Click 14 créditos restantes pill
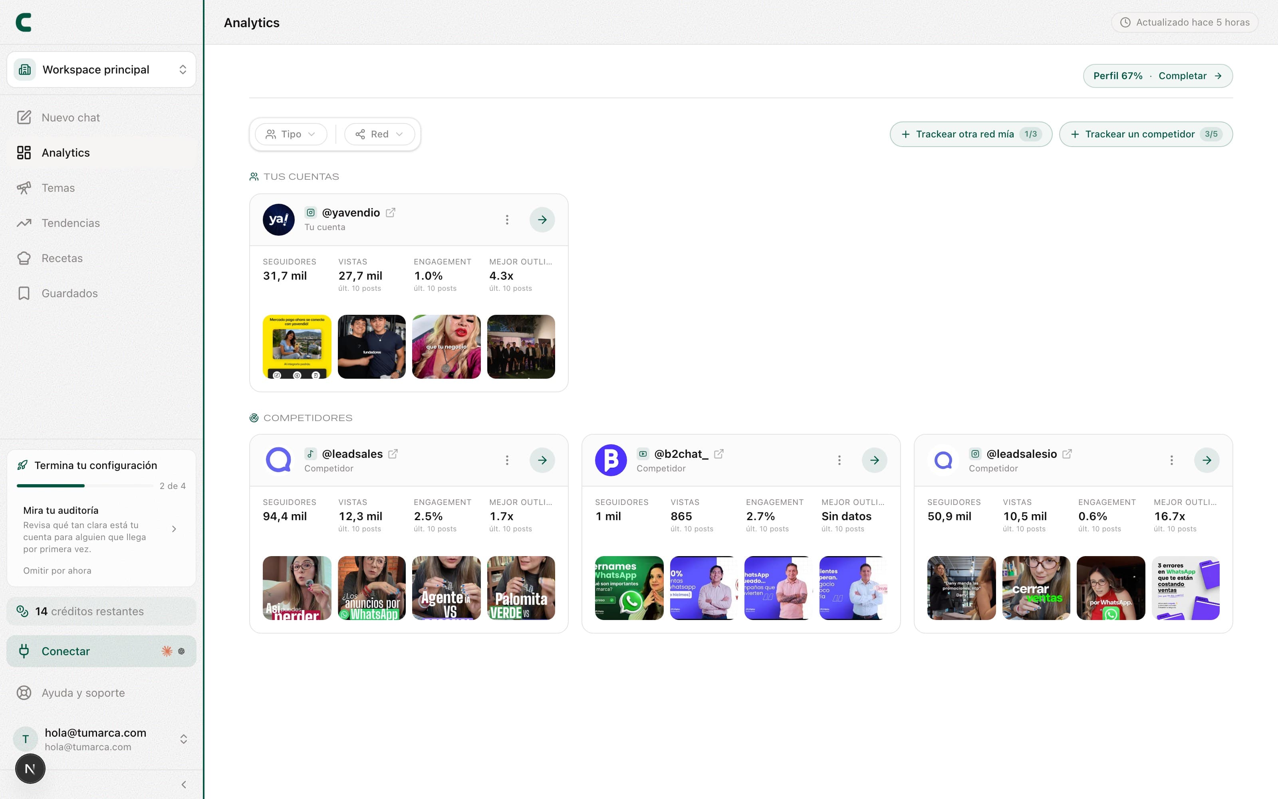 point(101,611)
